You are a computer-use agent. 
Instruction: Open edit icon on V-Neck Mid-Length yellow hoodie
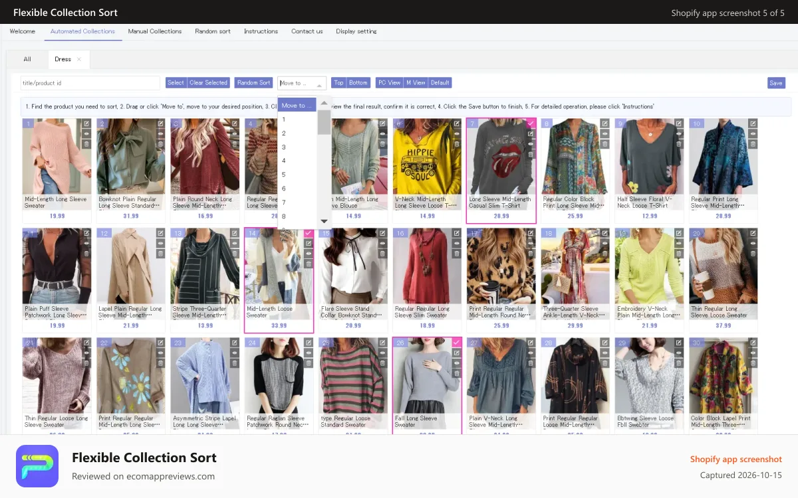tap(457, 124)
